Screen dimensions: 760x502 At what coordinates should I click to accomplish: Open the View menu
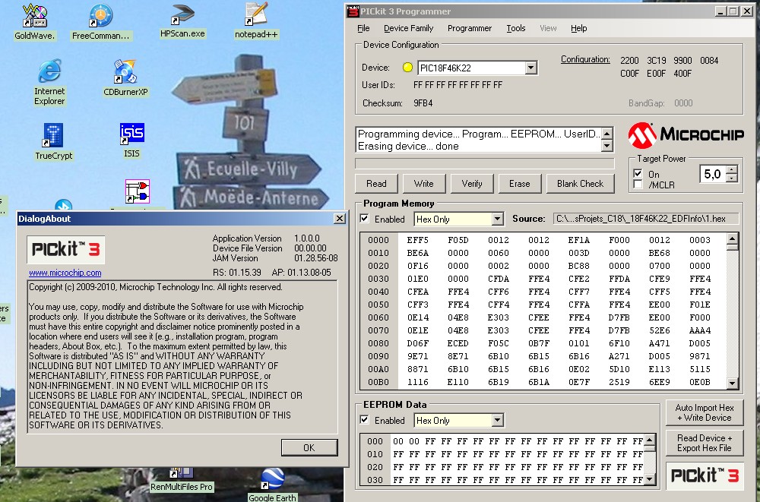tap(548, 28)
